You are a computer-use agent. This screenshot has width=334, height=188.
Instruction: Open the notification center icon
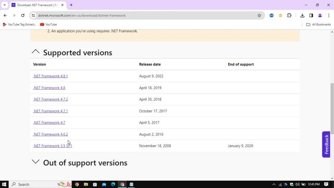click(x=326, y=184)
